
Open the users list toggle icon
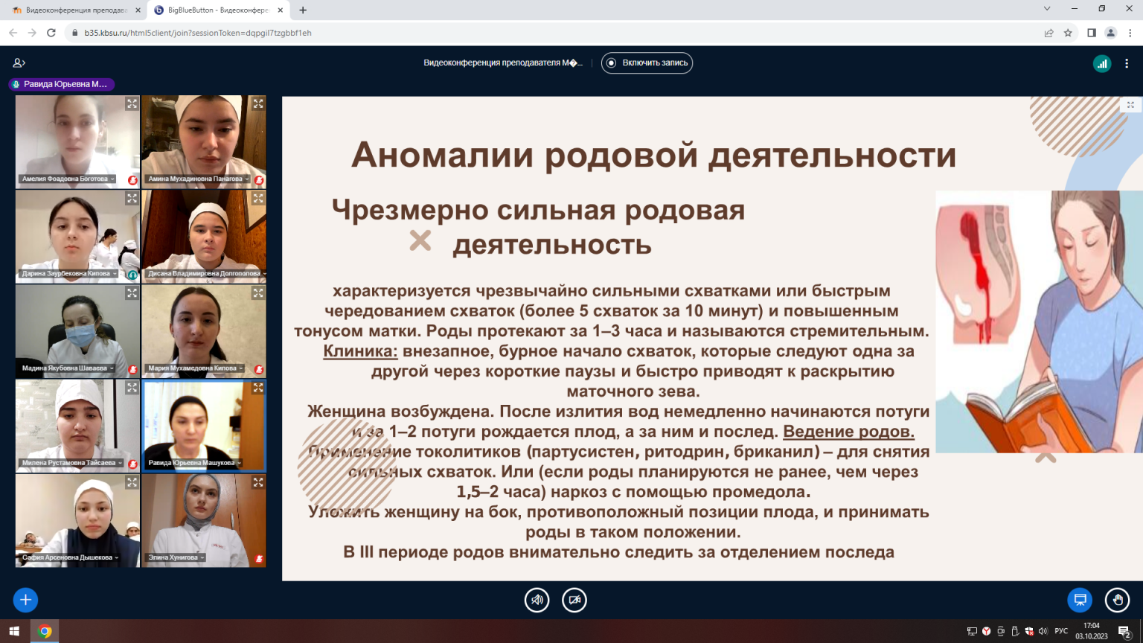19,63
